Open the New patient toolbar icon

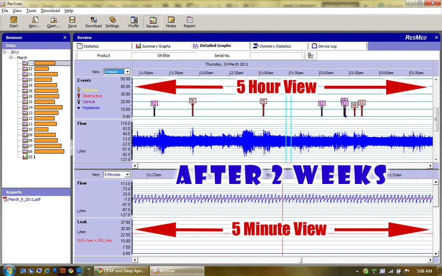[x=34, y=22]
